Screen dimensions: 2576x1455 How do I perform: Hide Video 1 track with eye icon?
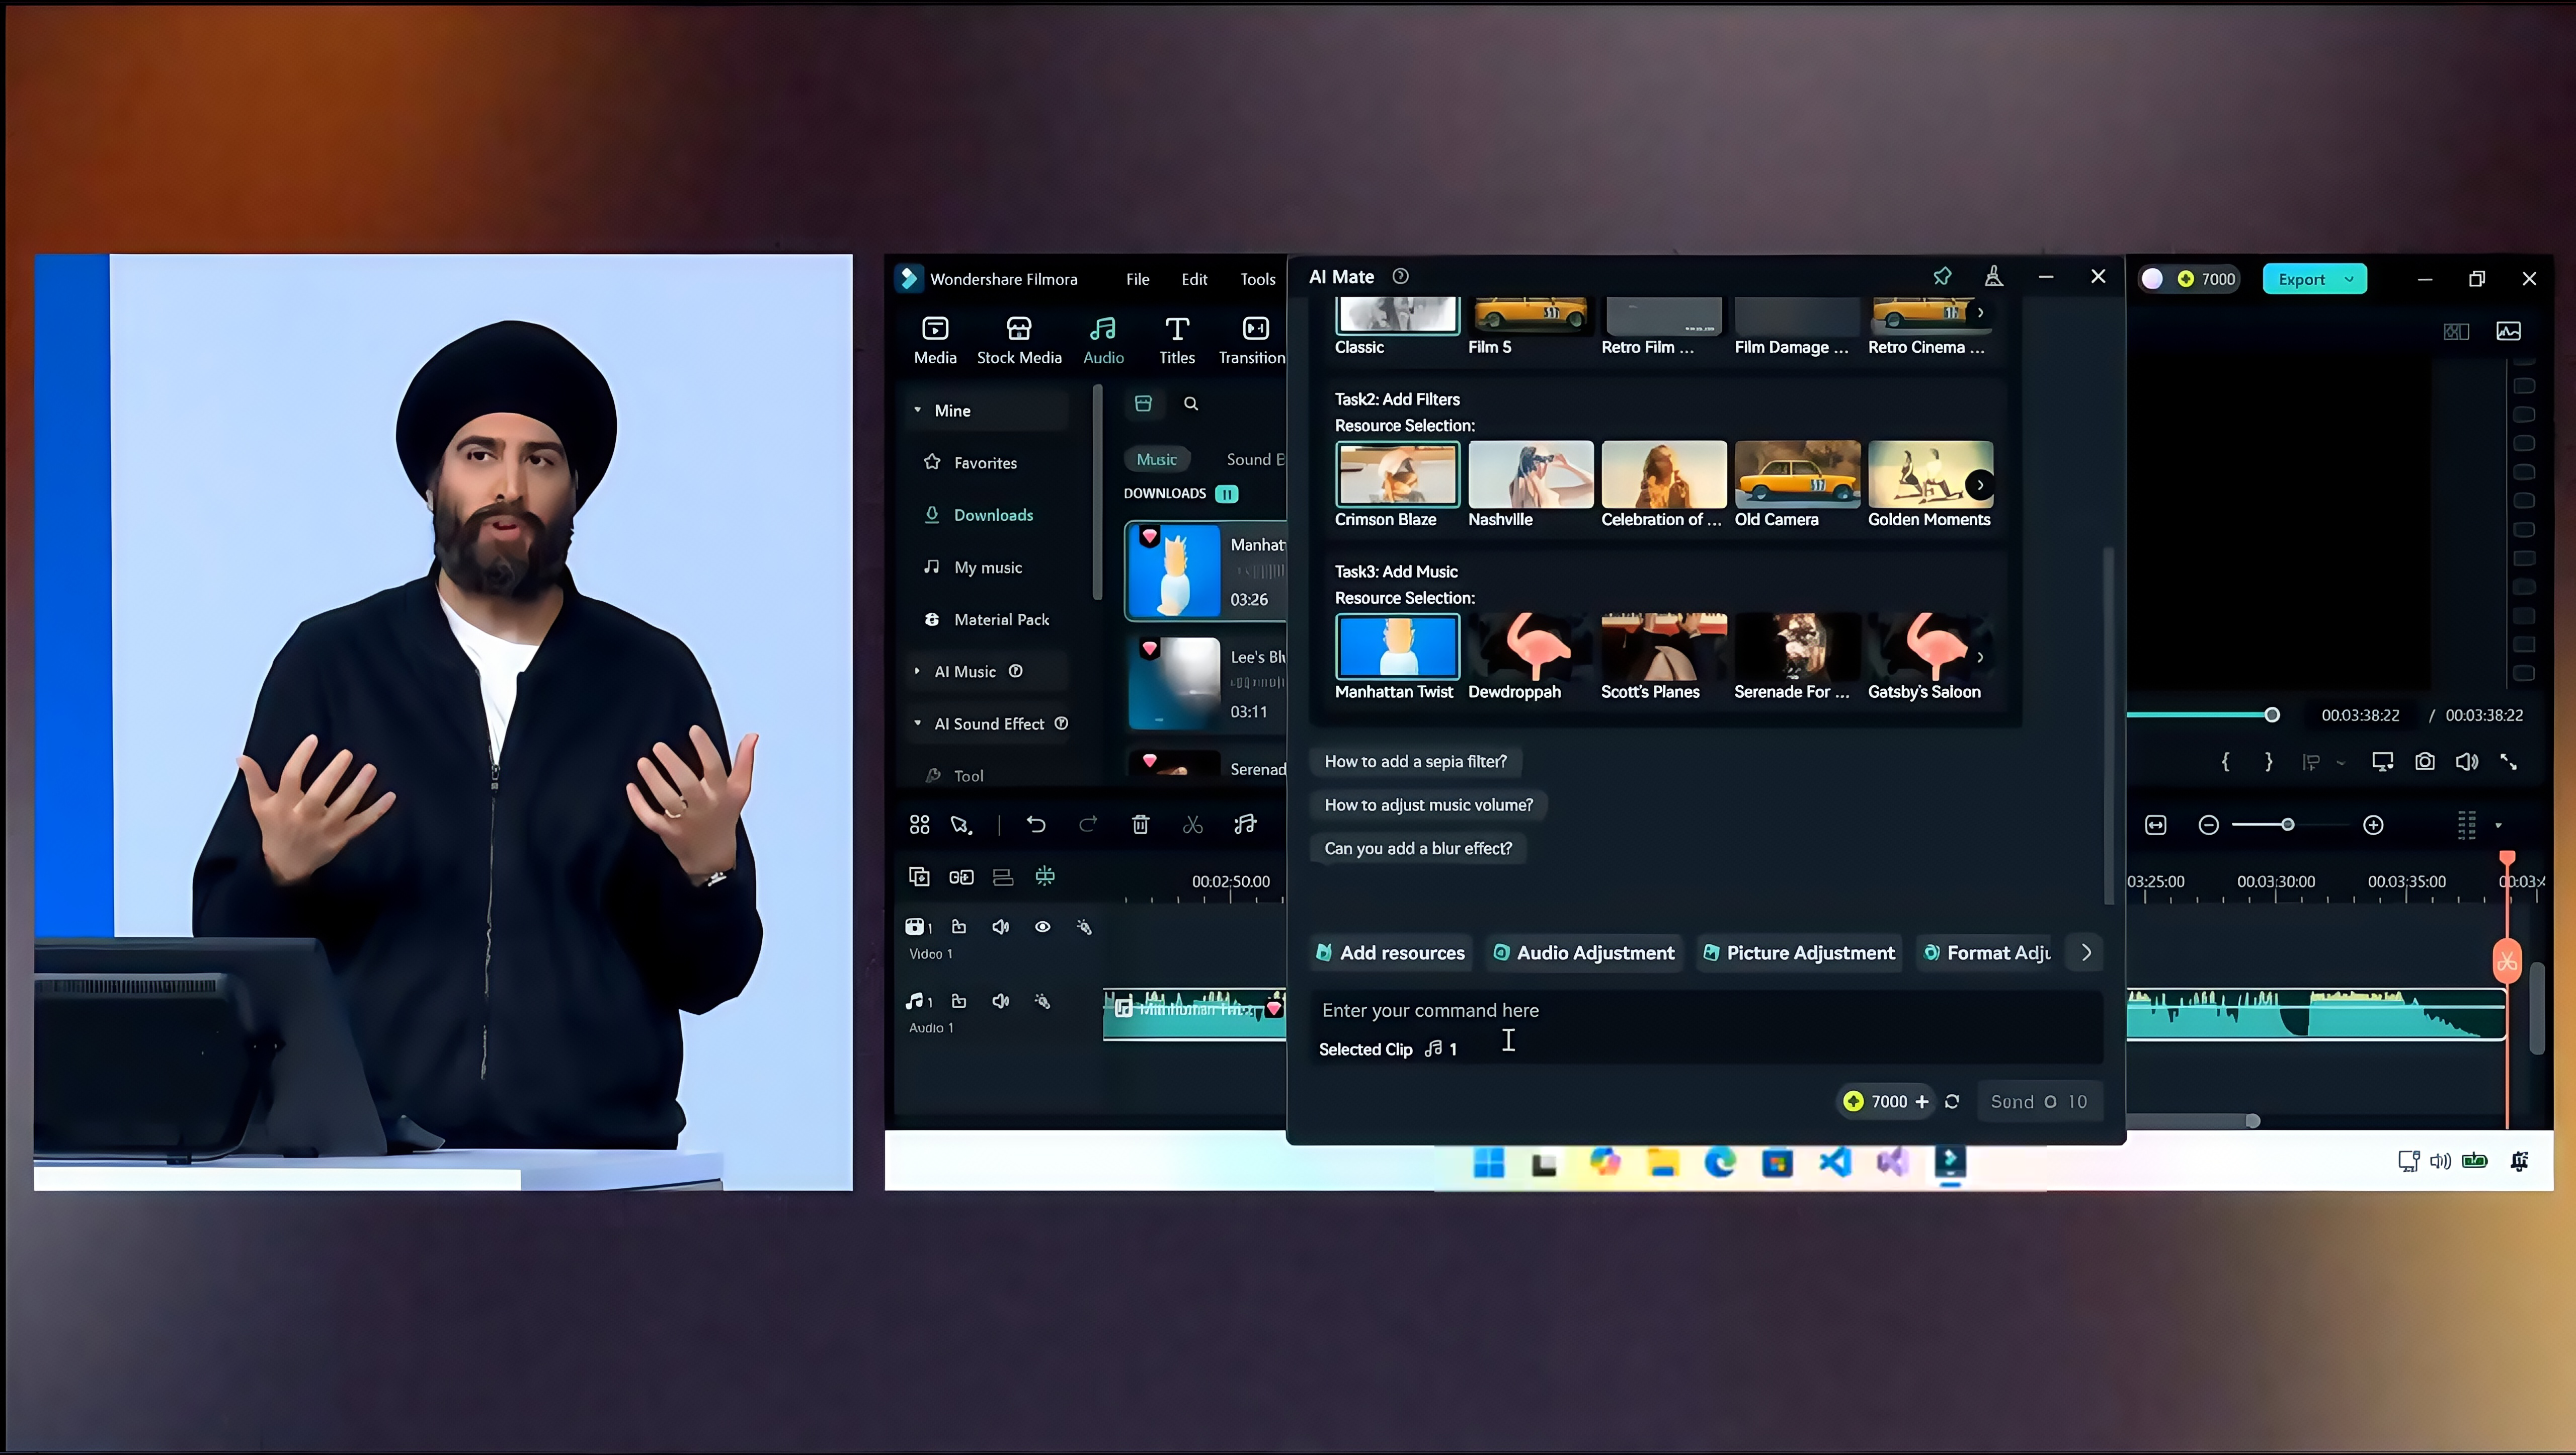coord(1042,927)
